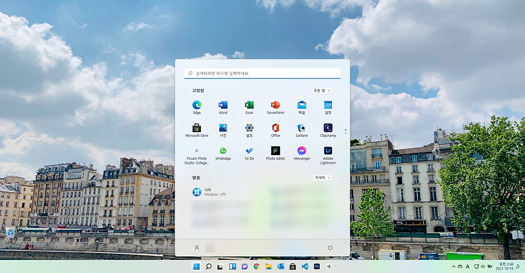Click the More (자세히) button

(x=323, y=178)
